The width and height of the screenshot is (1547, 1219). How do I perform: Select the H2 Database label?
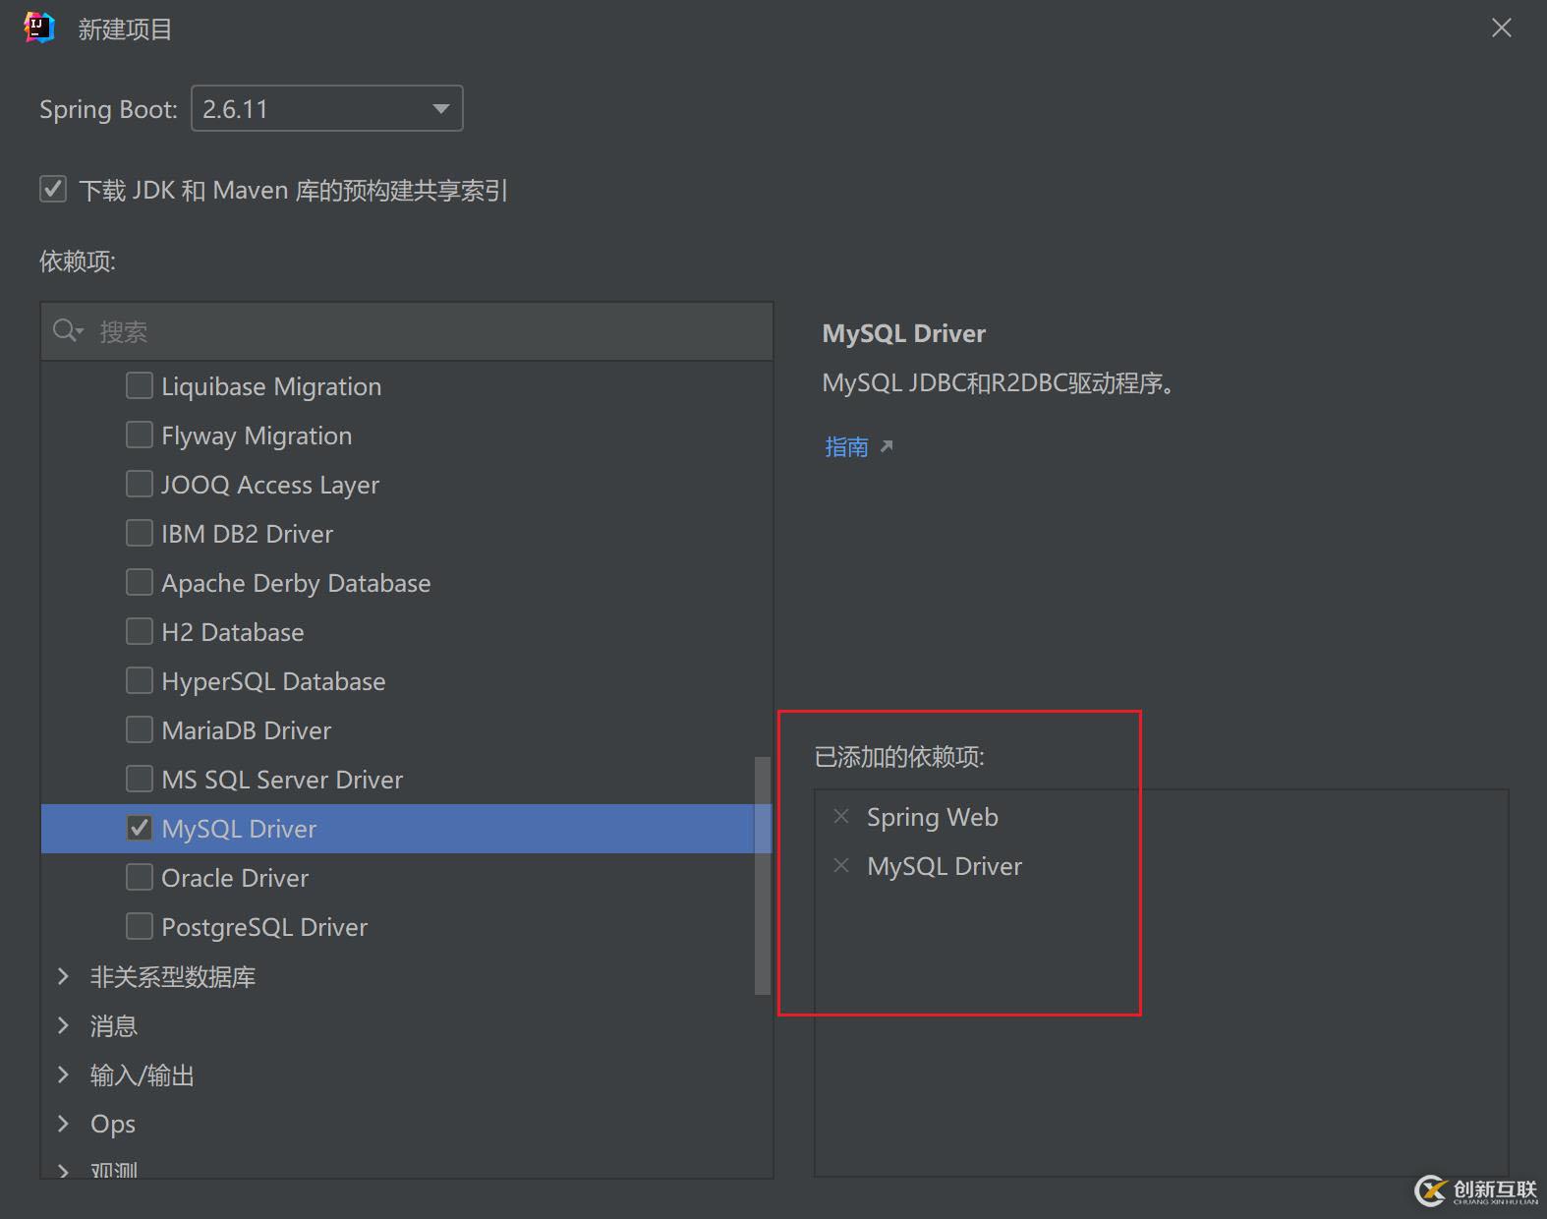pos(233,632)
